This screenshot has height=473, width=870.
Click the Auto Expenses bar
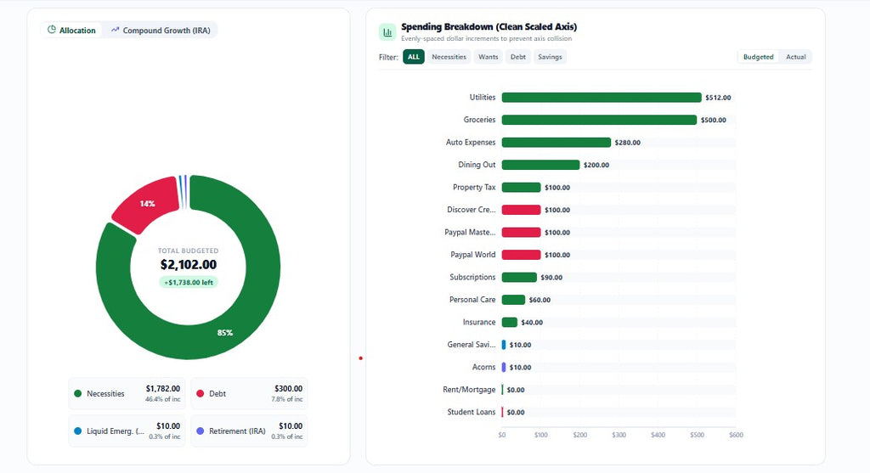click(x=556, y=143)
